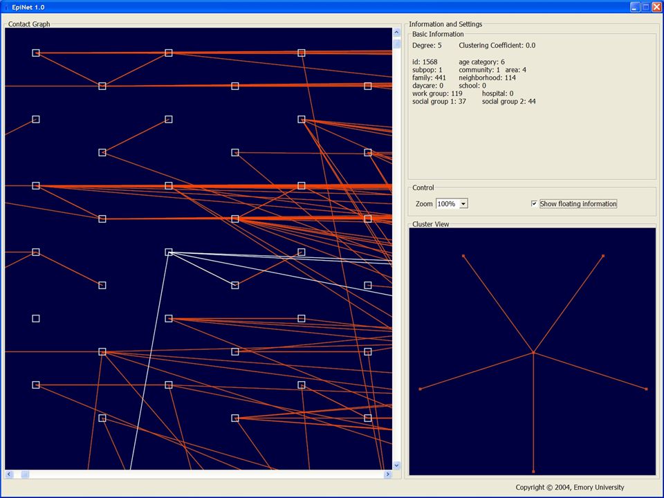The height and width of the screenshot is (498, 664).
Task: Click the Contact Graph horizontal scrollbar right arrow
Action: [x=388, y=474]
